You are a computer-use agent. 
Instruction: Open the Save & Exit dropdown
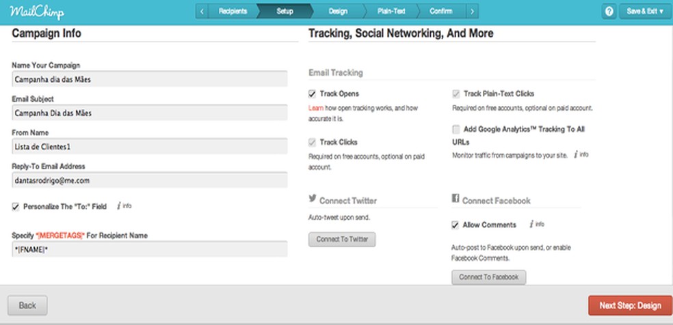pyautogui.click(x=645, y=12)
